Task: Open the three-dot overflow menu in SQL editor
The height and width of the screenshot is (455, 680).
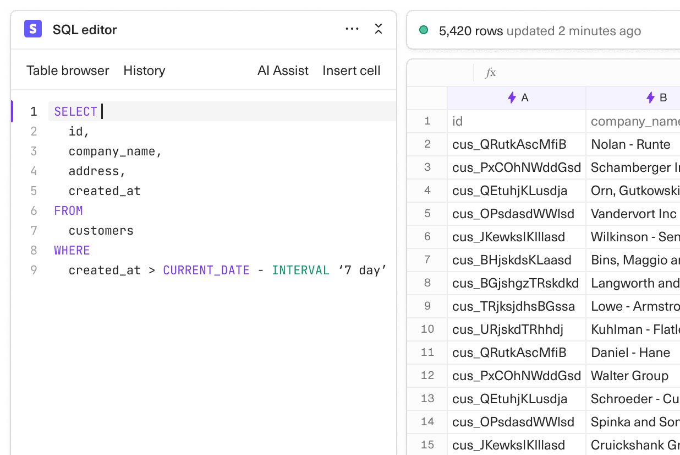Action: point(352,29)
